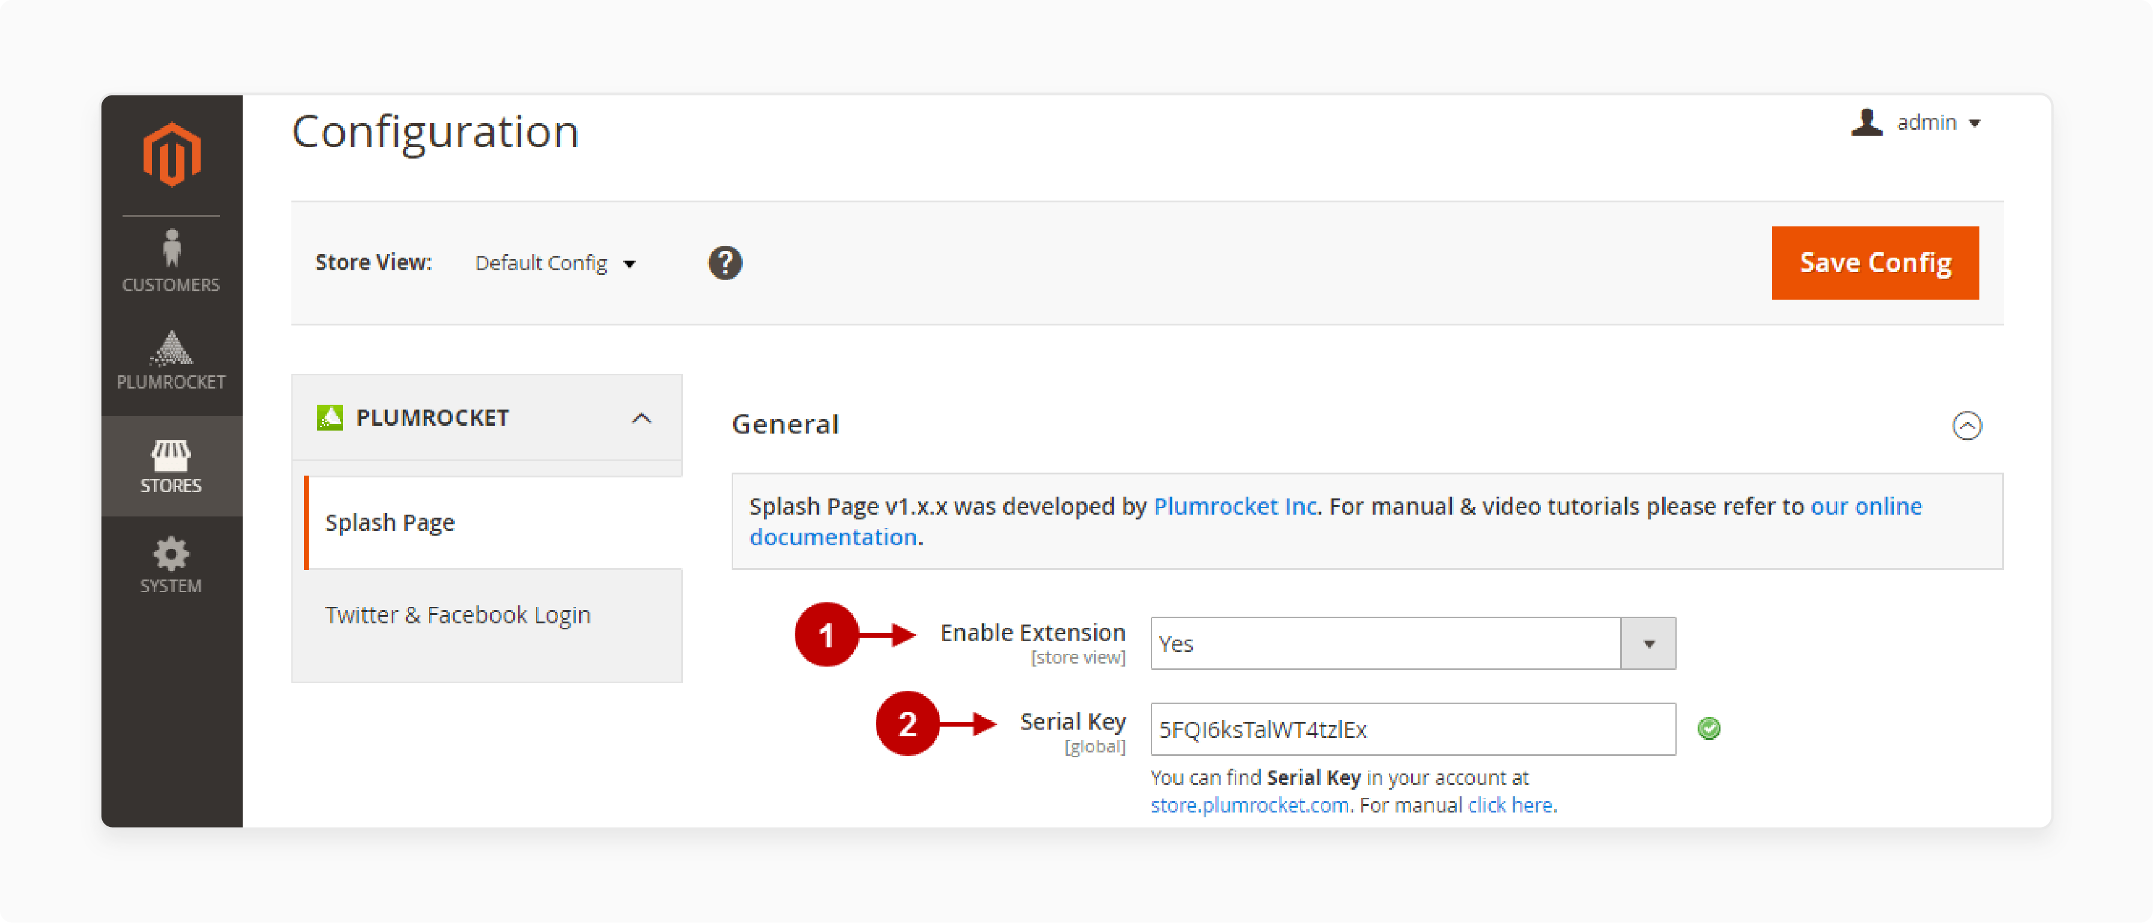This screenshot has width=2153, height=923.
Task: Open the Default Config store view dropdown
Action: 556,263
